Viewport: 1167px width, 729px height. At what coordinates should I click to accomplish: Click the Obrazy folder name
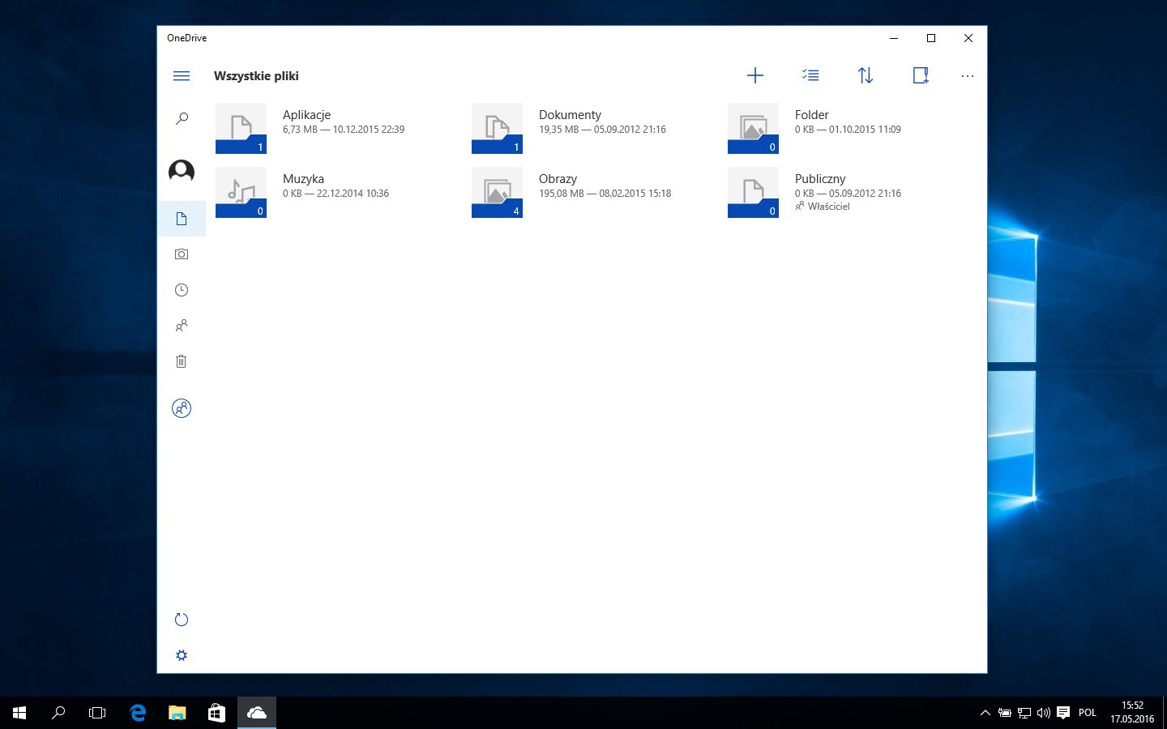[x=558, y=179]
